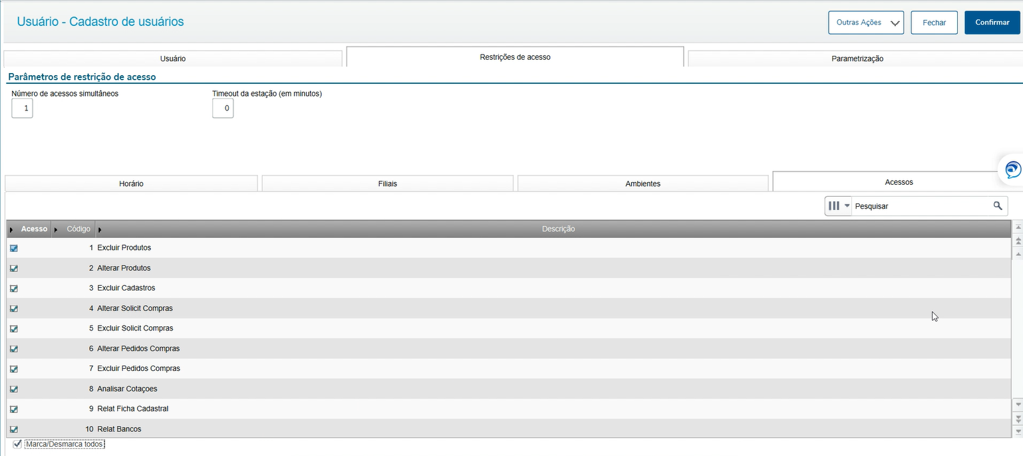
Task: Select the Alterar Produtos description
Action: (x=124, y=269)
